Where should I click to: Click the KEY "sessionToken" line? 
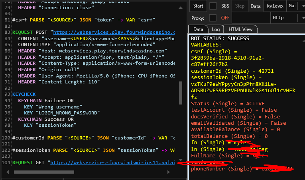(x=50, y=125)
